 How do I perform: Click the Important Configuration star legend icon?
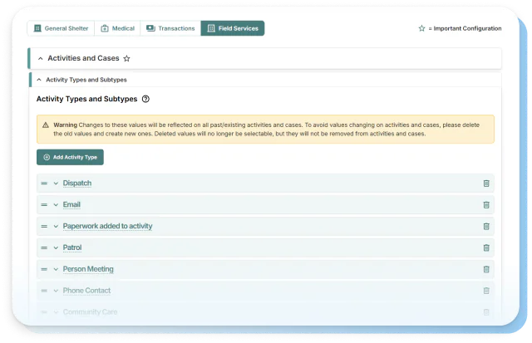point(421,28)
